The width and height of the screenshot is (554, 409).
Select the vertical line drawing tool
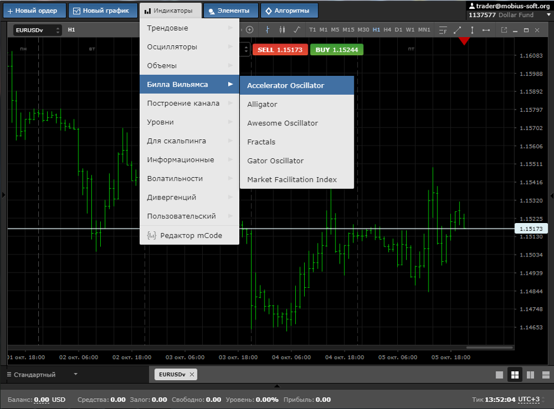[x=472, y=31]
